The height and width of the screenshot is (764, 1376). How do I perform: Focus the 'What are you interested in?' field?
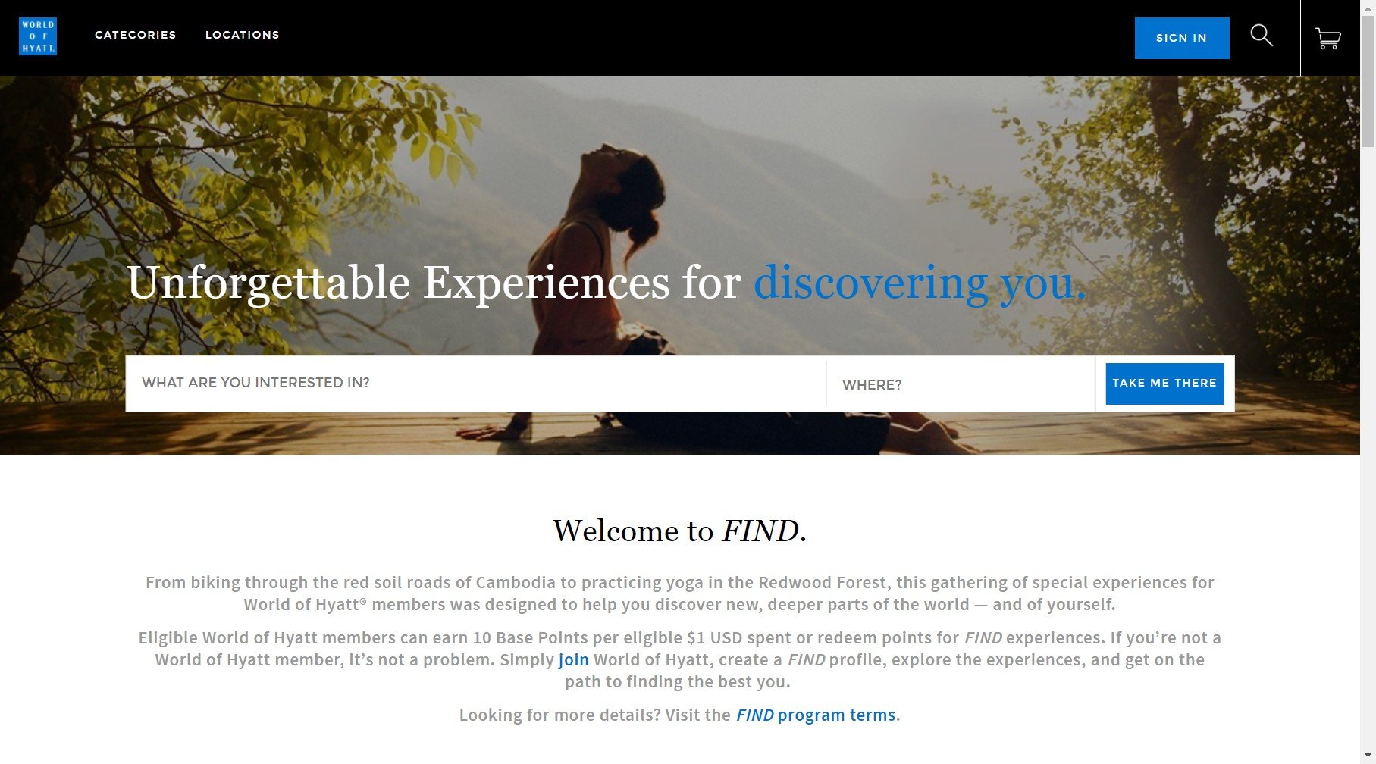476,384
